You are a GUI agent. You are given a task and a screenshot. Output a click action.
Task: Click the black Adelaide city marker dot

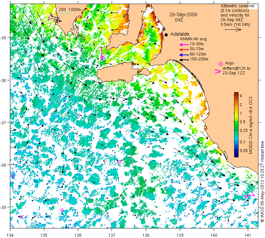(x=166, y=35)
